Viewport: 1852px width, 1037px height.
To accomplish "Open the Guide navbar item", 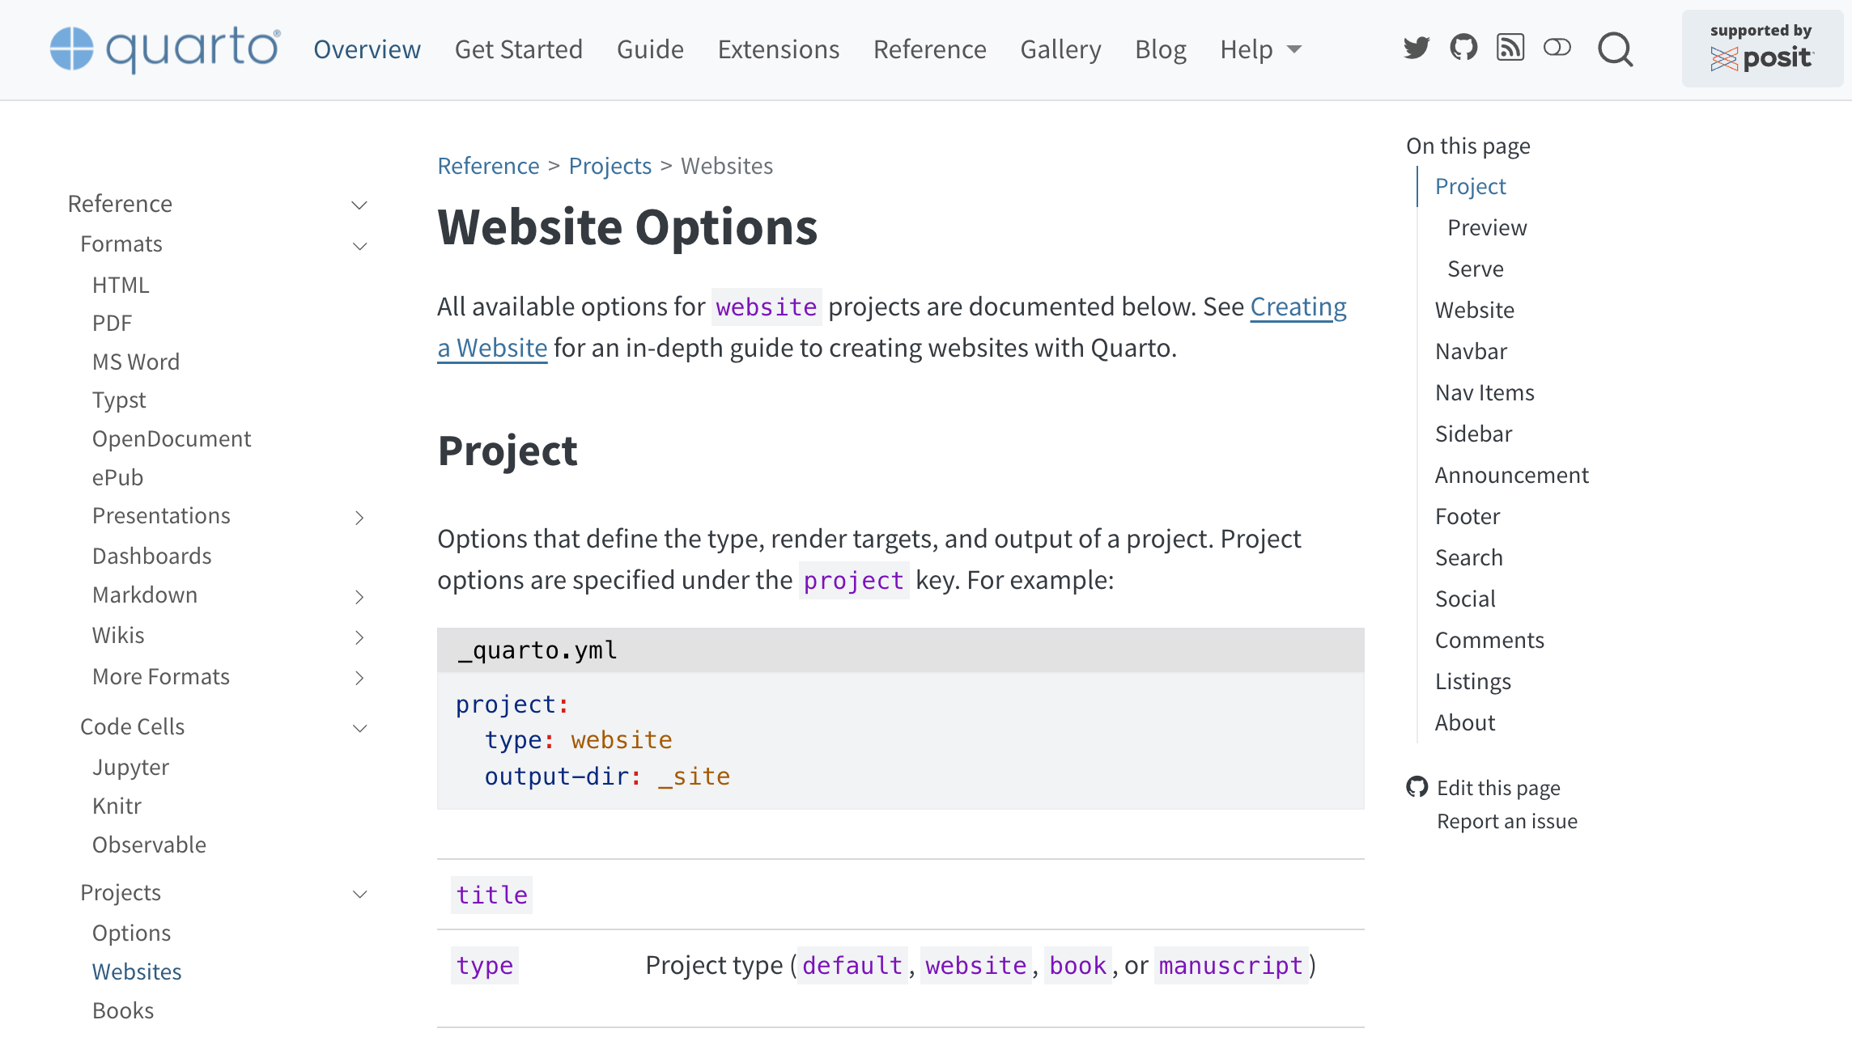I will [650, 50].
